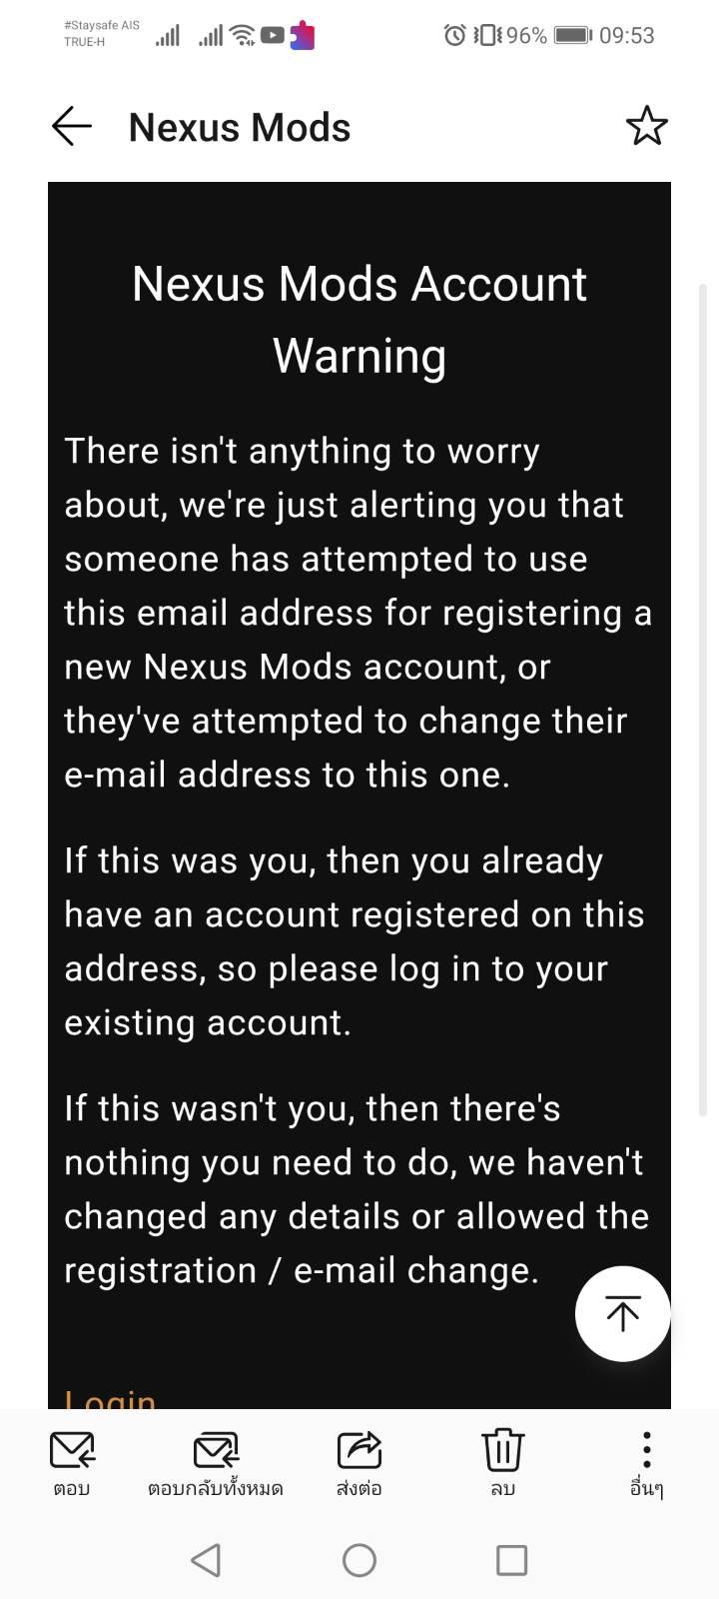Click the vertical scrollbar on the right edge

(x=703, y=700)
